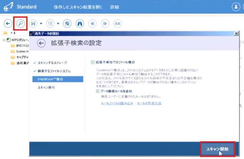
Task: Open the 詳細 menu
Action: pyautogui.click(x=115, y=7)
